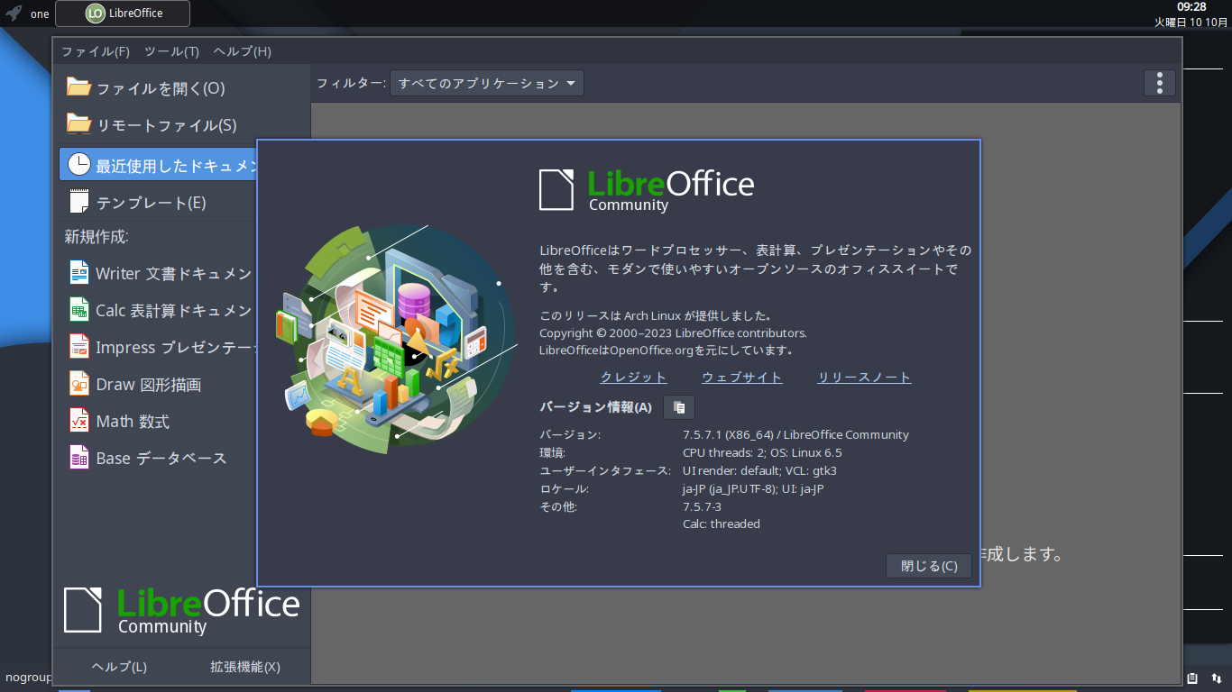1232x692 pixels.
Task: Select 最近使用したドキュメント entry
Action: click(159, 164)
